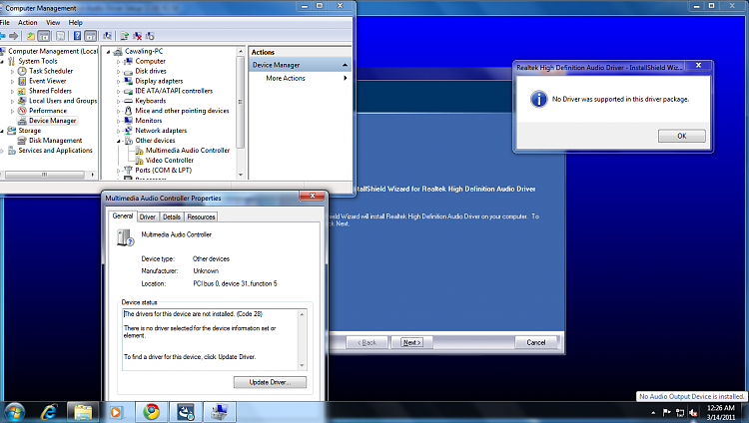Click the Action Center flag tray icon
This screenshot has width=749, height=423.
click(x=667, y=412)
